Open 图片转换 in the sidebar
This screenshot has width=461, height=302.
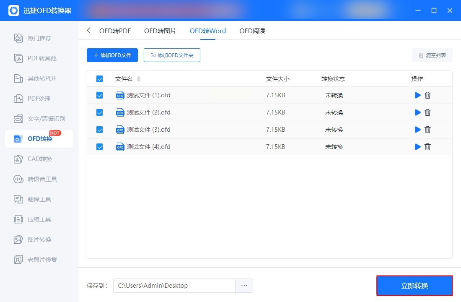(x=39, y=240)
